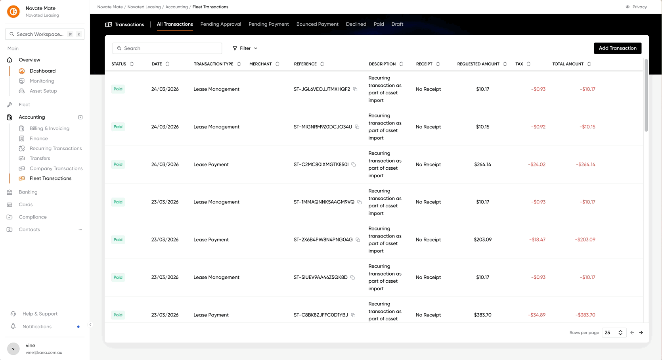This screenshot has height=360, width=662.
Task: Copy reference ST-MIGNRM9Z0DCJO34U icon
Action: pyautogui.click(x=357, y=127)
